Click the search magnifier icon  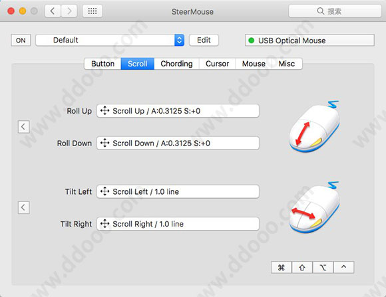(320, 11)
